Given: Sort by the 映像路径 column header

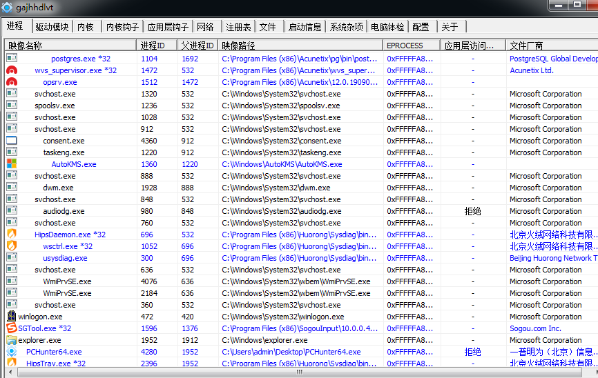Looking at the screenshot, I should pyautogui.click(x=300, y=46).
